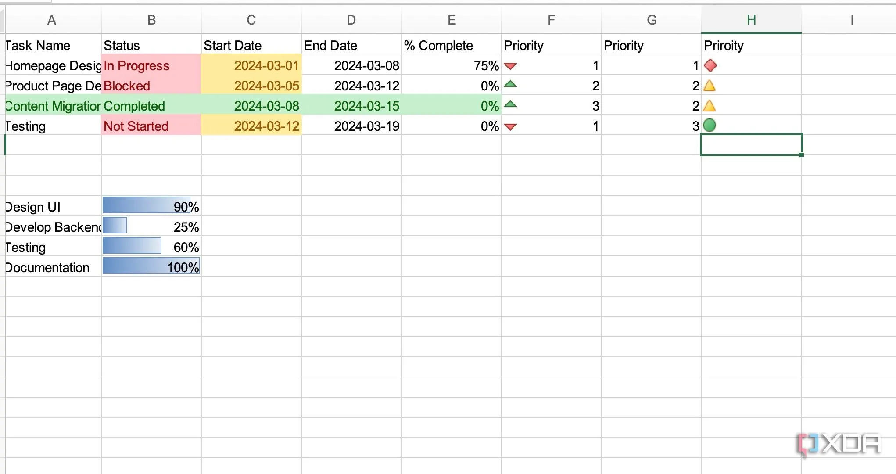
Task: Click the red down arrow in Testing priority row
Action: pos(510,127)
